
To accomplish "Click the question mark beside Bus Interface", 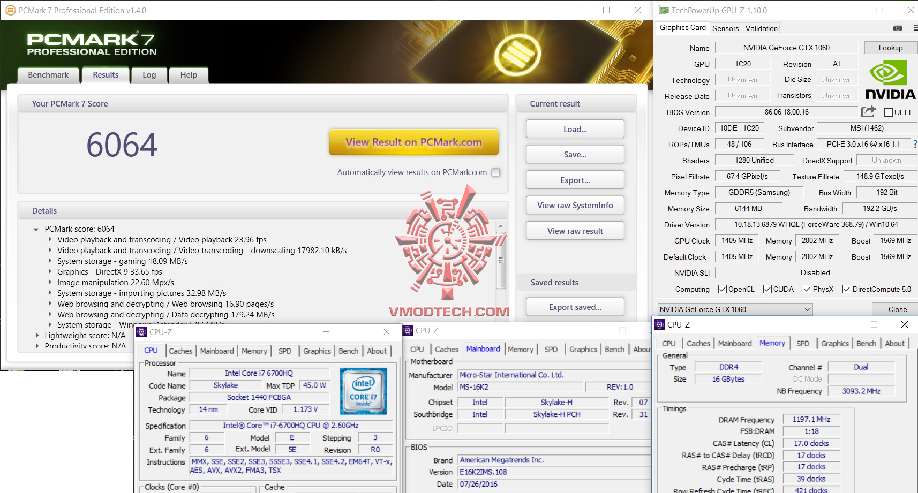I will (x=915, y=143).
